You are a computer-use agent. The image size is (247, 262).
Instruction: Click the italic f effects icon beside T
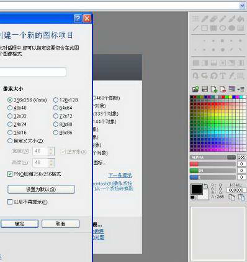pos(231,76)
